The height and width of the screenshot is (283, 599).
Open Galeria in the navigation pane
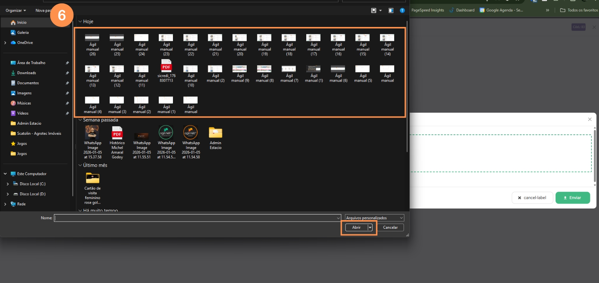(22, 33)
